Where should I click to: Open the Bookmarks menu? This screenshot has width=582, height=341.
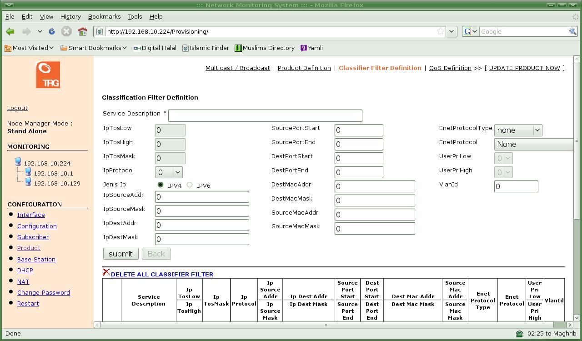pos(104,16)
